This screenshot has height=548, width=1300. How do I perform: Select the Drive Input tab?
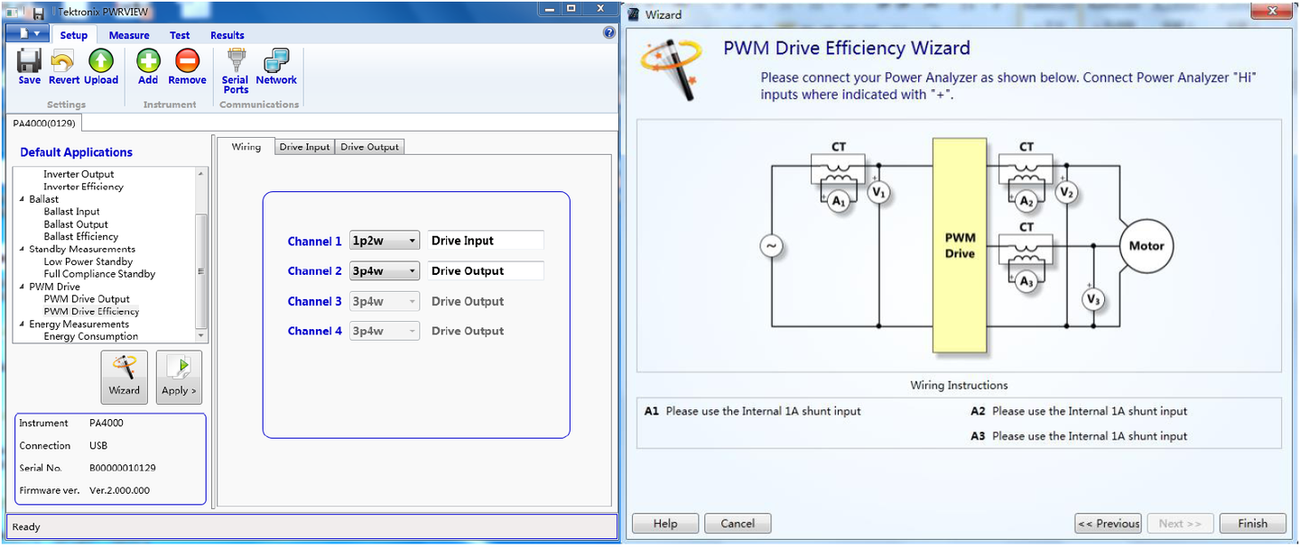click(304, 147)
